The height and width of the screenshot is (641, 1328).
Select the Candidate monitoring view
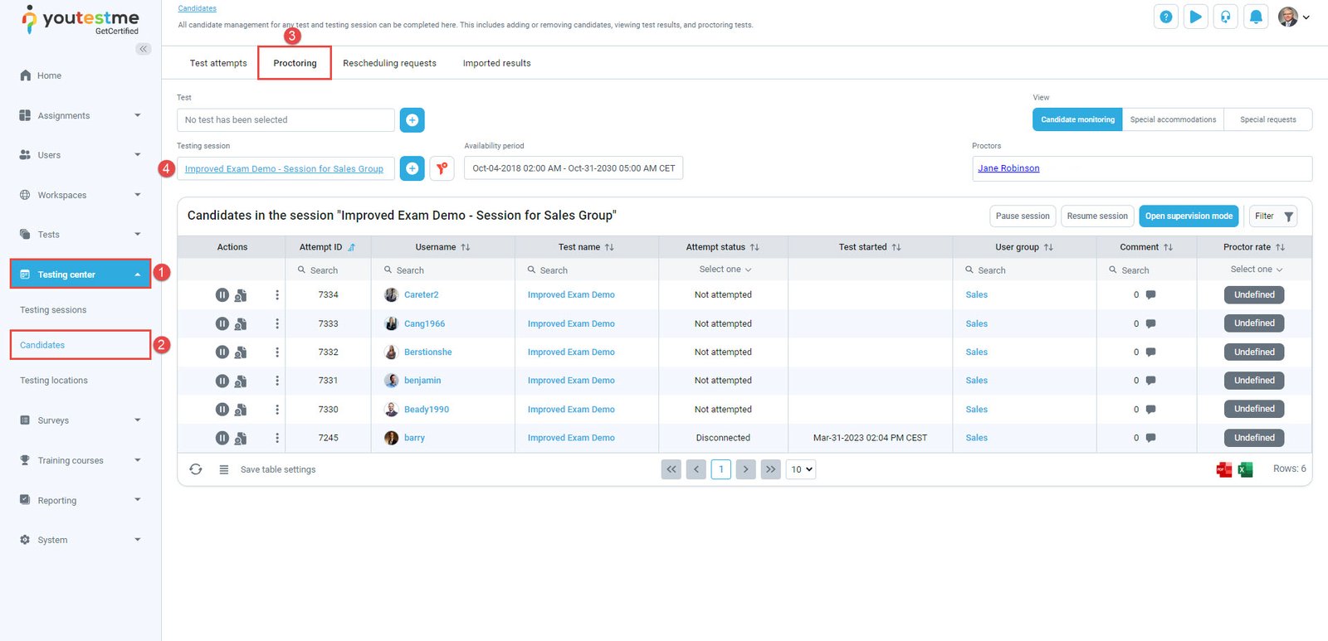(x=1077, y=119)
